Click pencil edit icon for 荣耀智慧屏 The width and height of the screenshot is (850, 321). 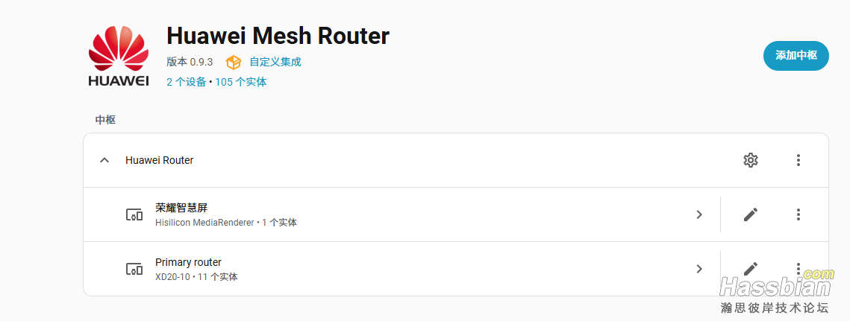click(750, 214)
